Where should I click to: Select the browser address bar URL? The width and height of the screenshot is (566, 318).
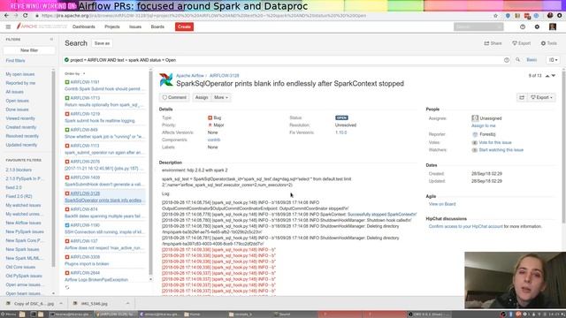point(204,16)
